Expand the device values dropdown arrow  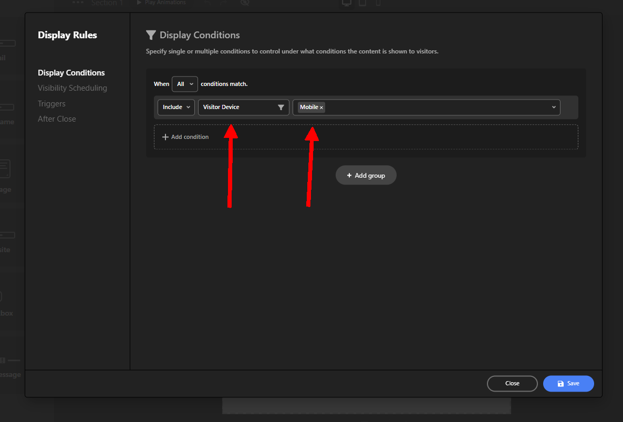click(x=554, y=107)
